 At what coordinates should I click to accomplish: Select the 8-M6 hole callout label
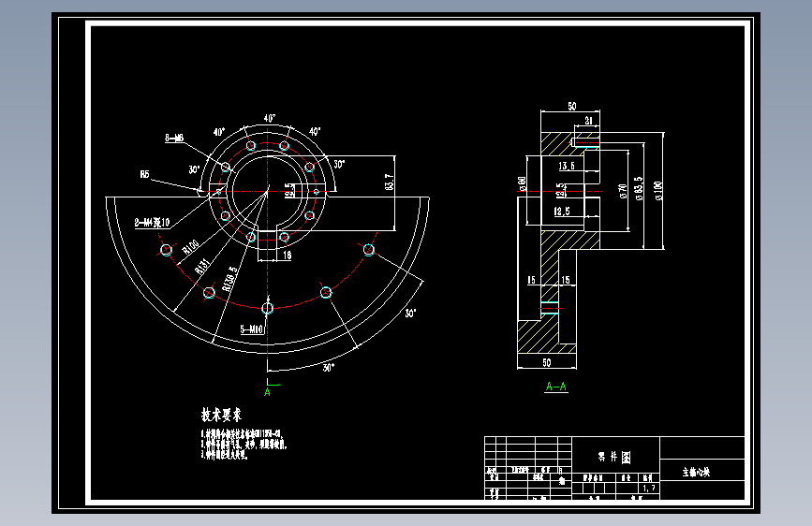click(174, 138)
